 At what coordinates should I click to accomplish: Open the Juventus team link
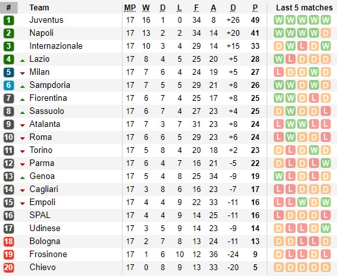[46, 20]
